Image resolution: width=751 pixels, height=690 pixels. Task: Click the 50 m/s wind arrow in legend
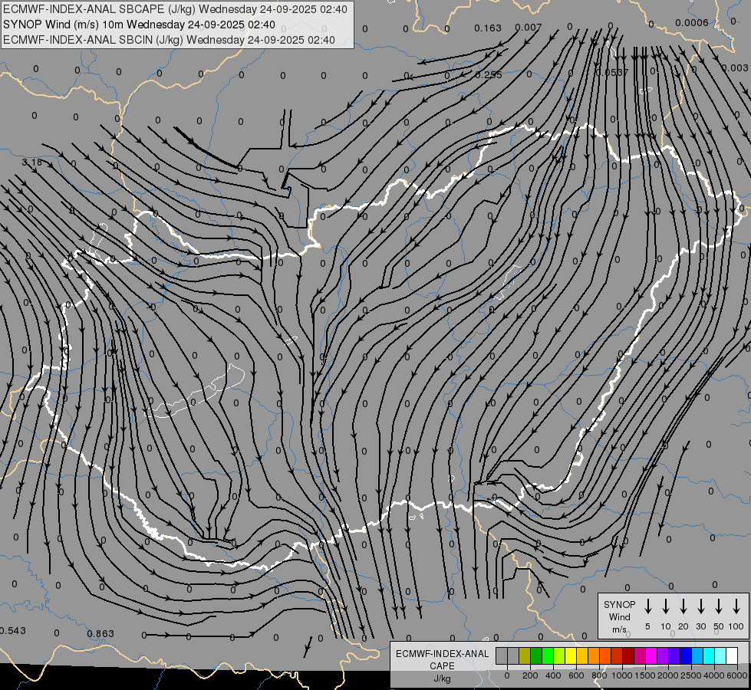pyautogui.click(x=719, y=606)
